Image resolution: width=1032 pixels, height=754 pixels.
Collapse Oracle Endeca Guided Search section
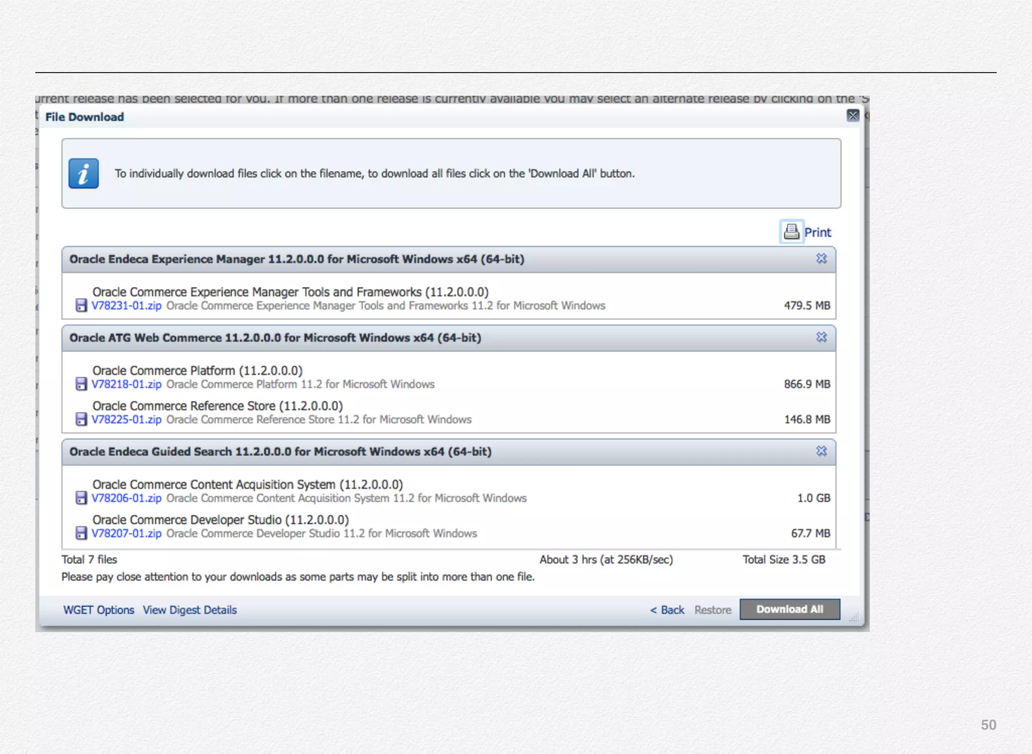pos(821,451)
